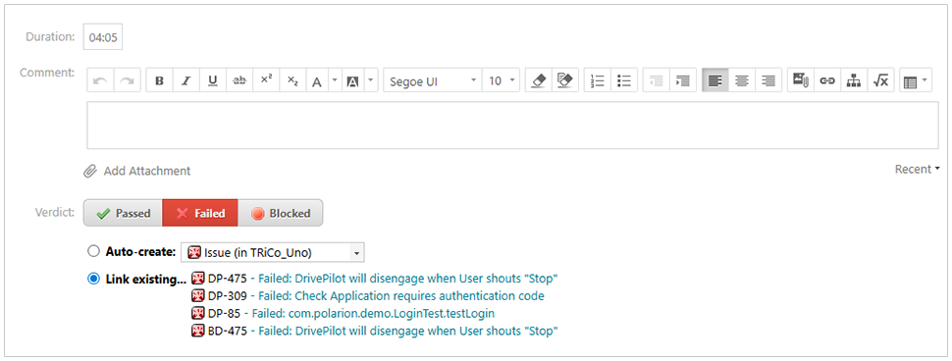Open the Recent dropdown

tap(917, 170)
